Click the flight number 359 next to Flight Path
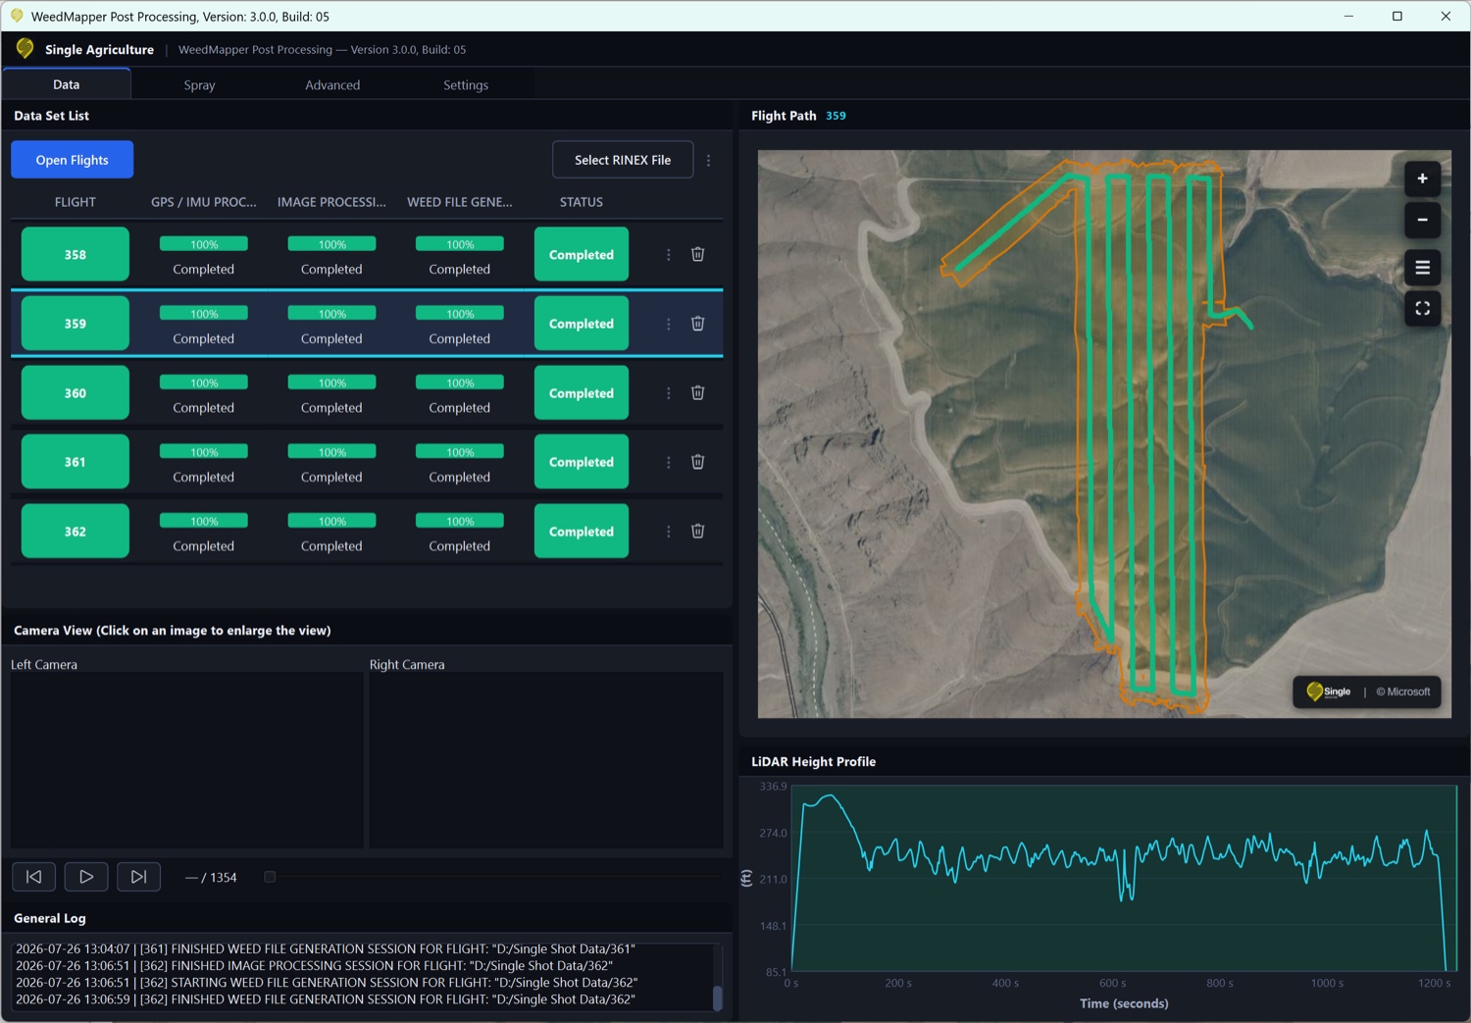 click(836, 116)
